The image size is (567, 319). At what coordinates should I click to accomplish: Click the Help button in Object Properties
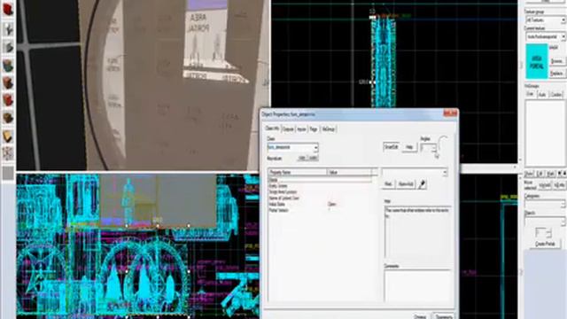click(x=409, y=147)
